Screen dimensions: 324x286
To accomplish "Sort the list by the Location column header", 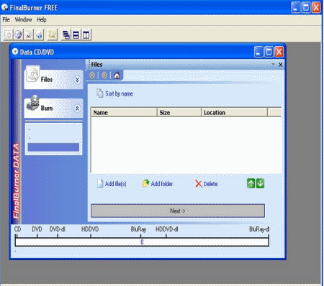I will 234,112.
